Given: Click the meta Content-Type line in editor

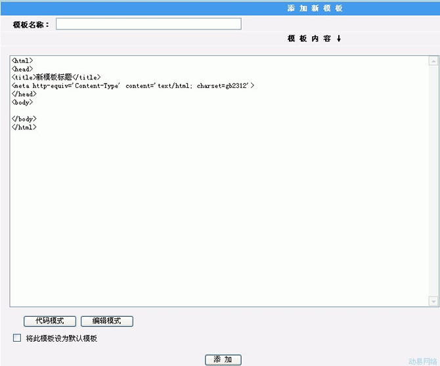Looking at the screenshot, I should (x=131, y=86).
